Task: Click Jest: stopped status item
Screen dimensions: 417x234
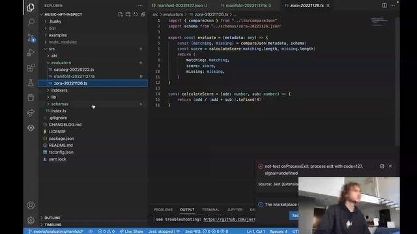Action: coord(161,231)
